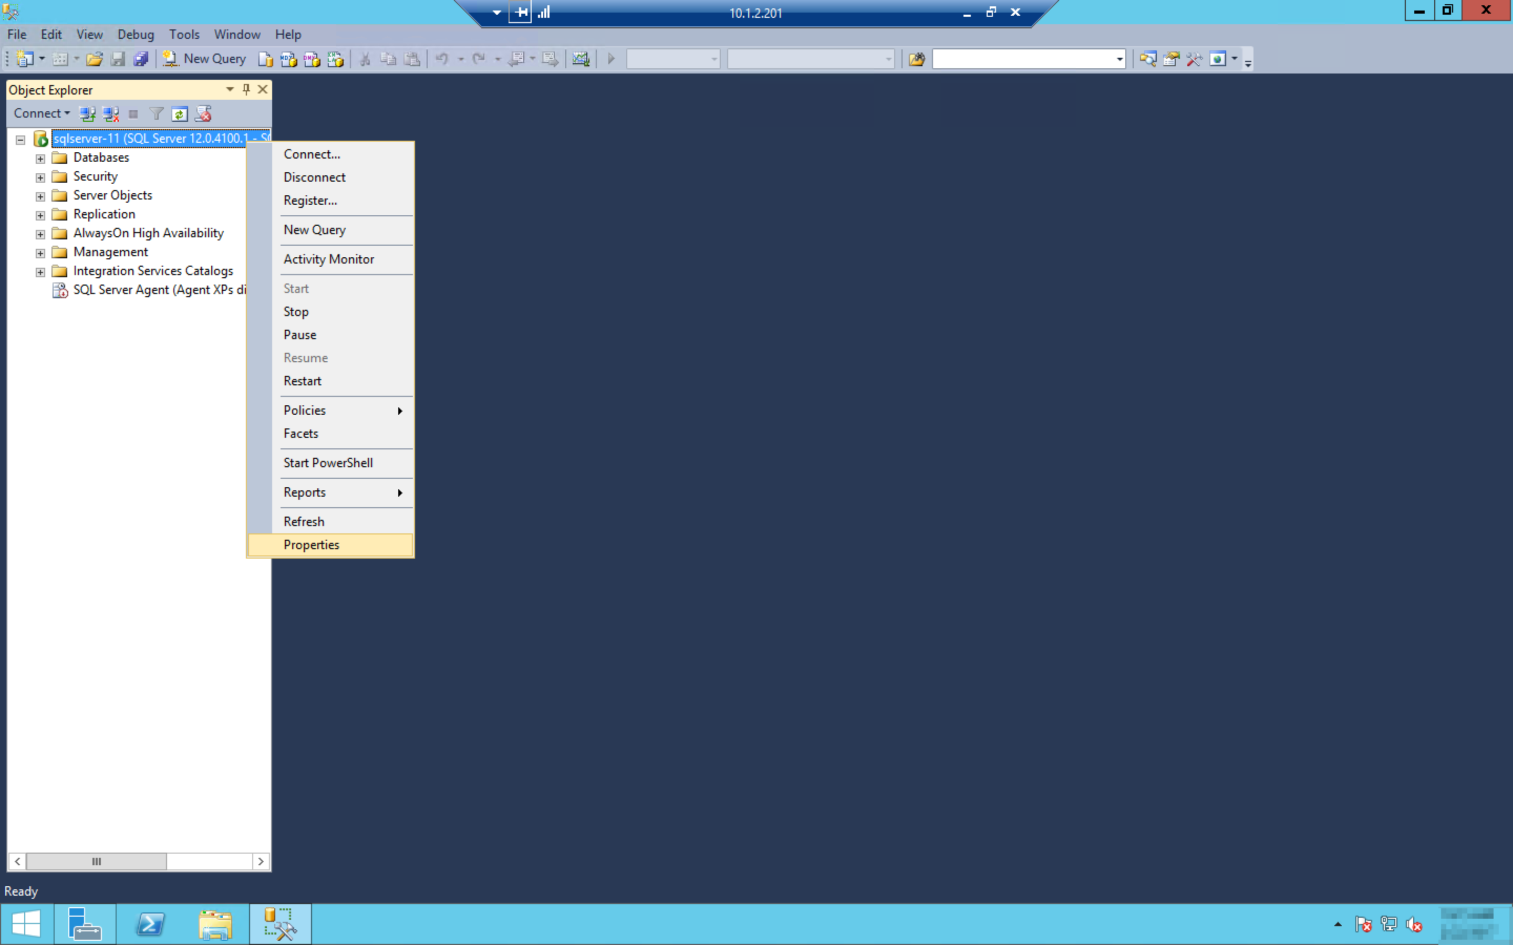Collapse the sqlserver-11 server node
The image size is (1513, 945).
pos(20,139)
